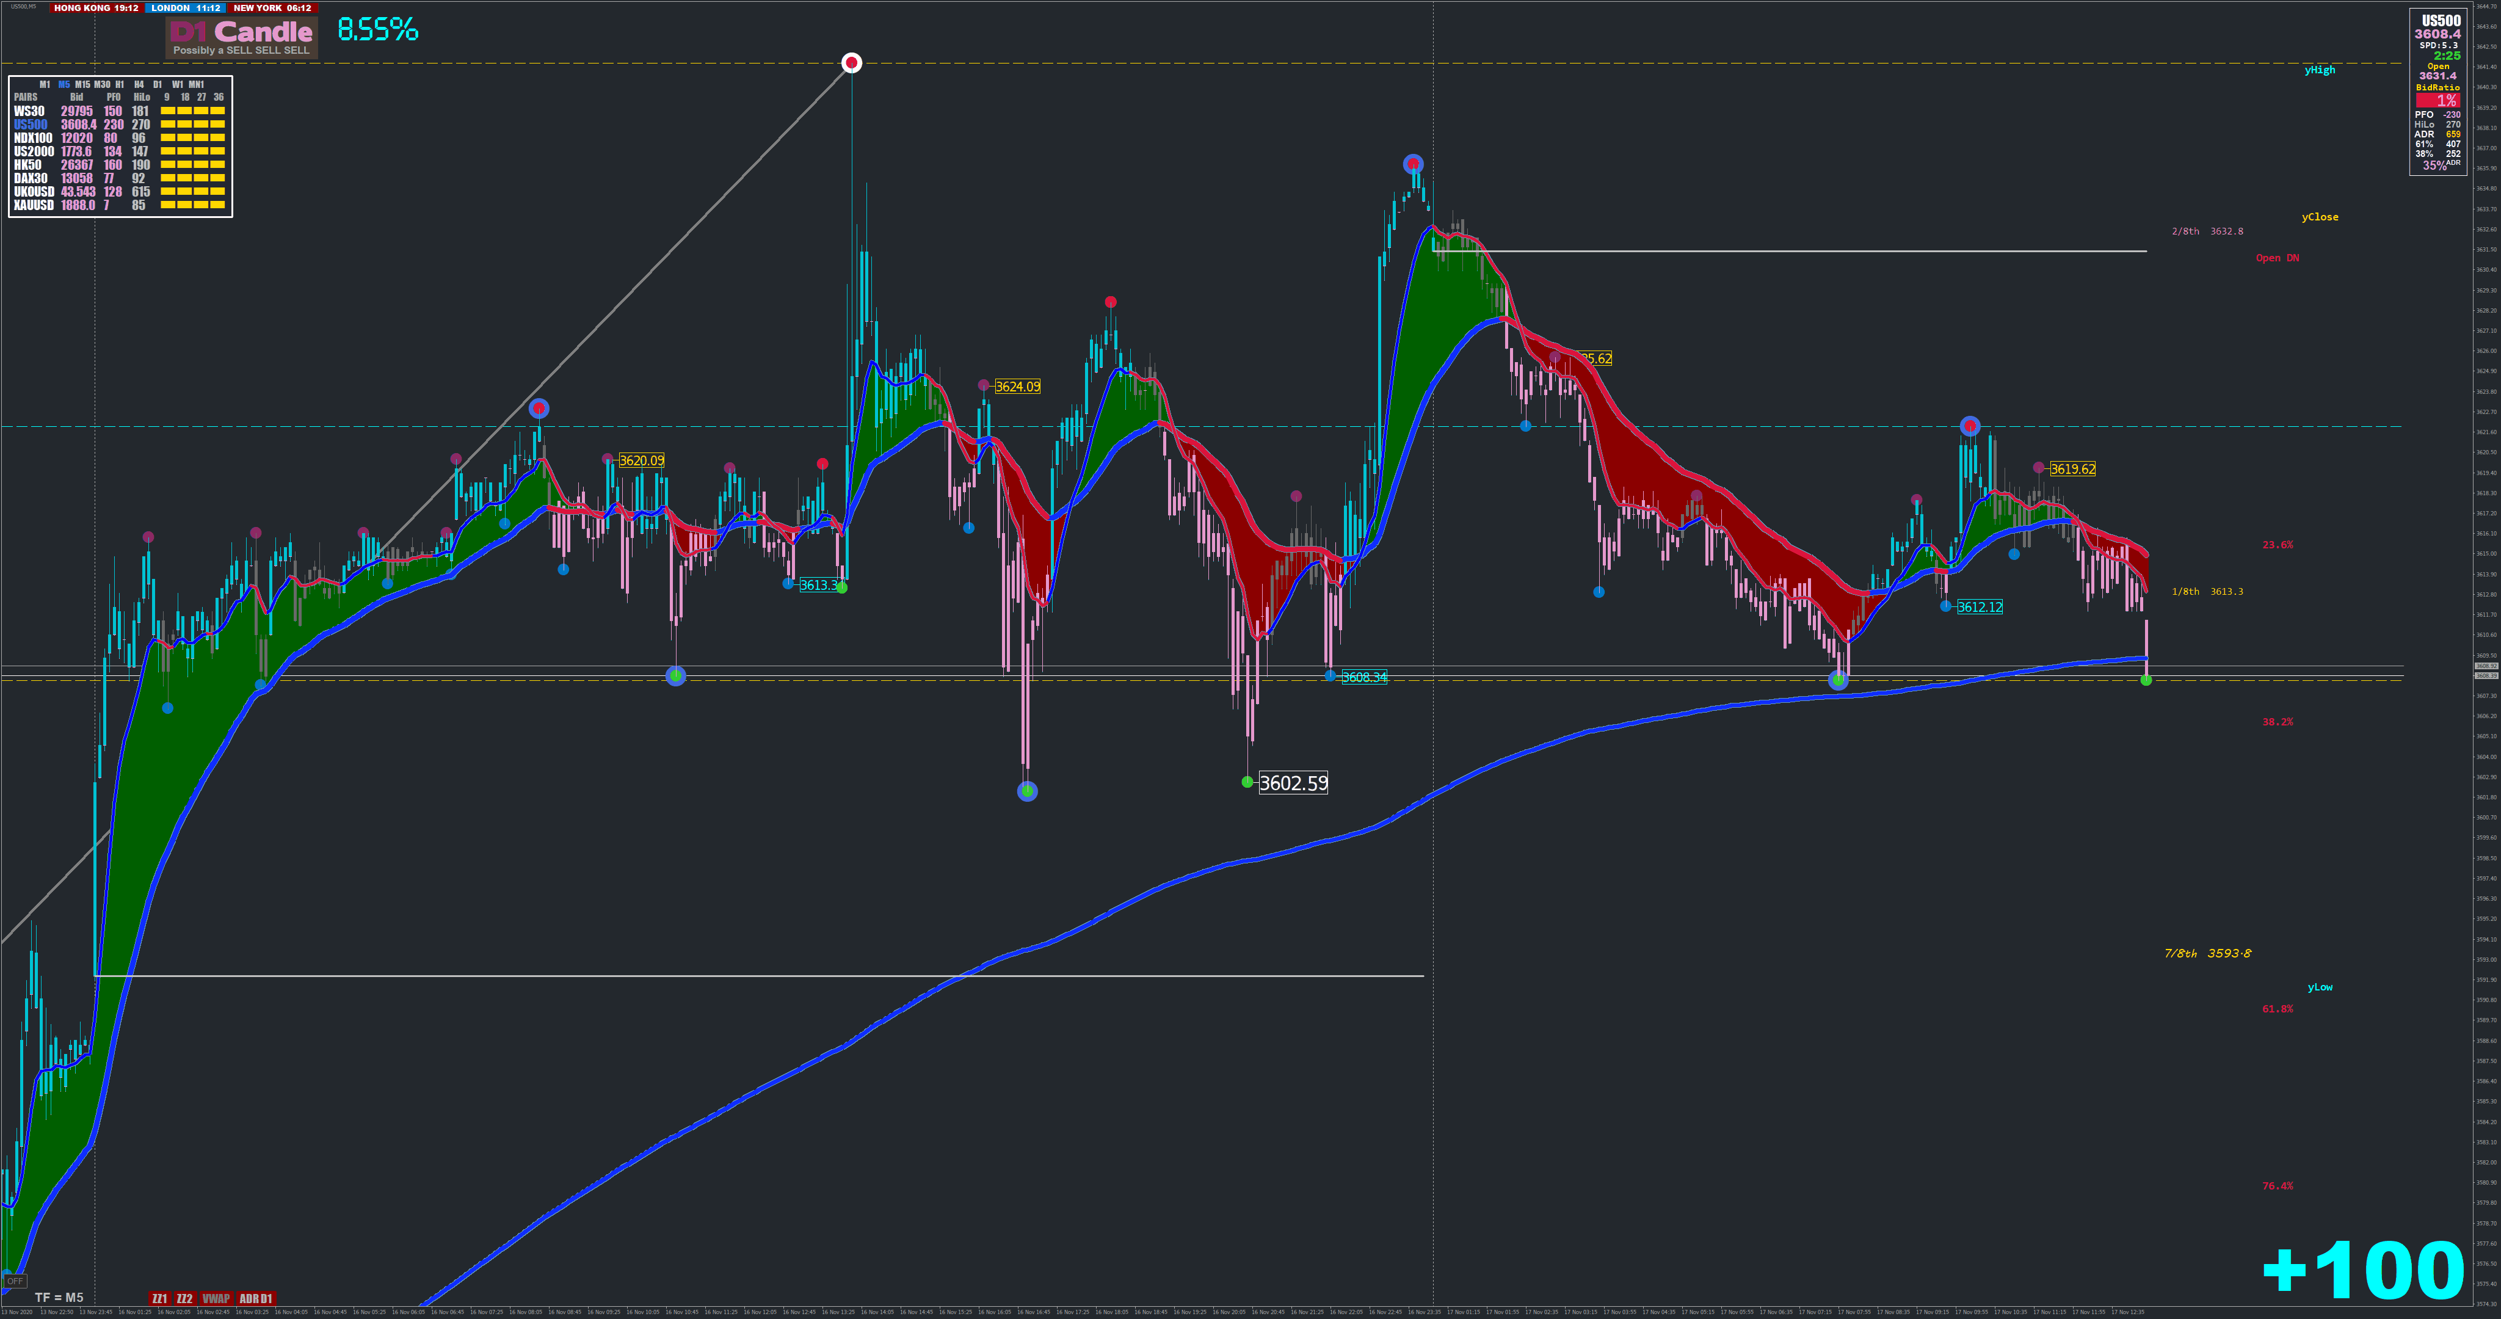Click the green dot next to 3602.59 label
Screen dimensions: 2501x1319
click(1247, 782)
